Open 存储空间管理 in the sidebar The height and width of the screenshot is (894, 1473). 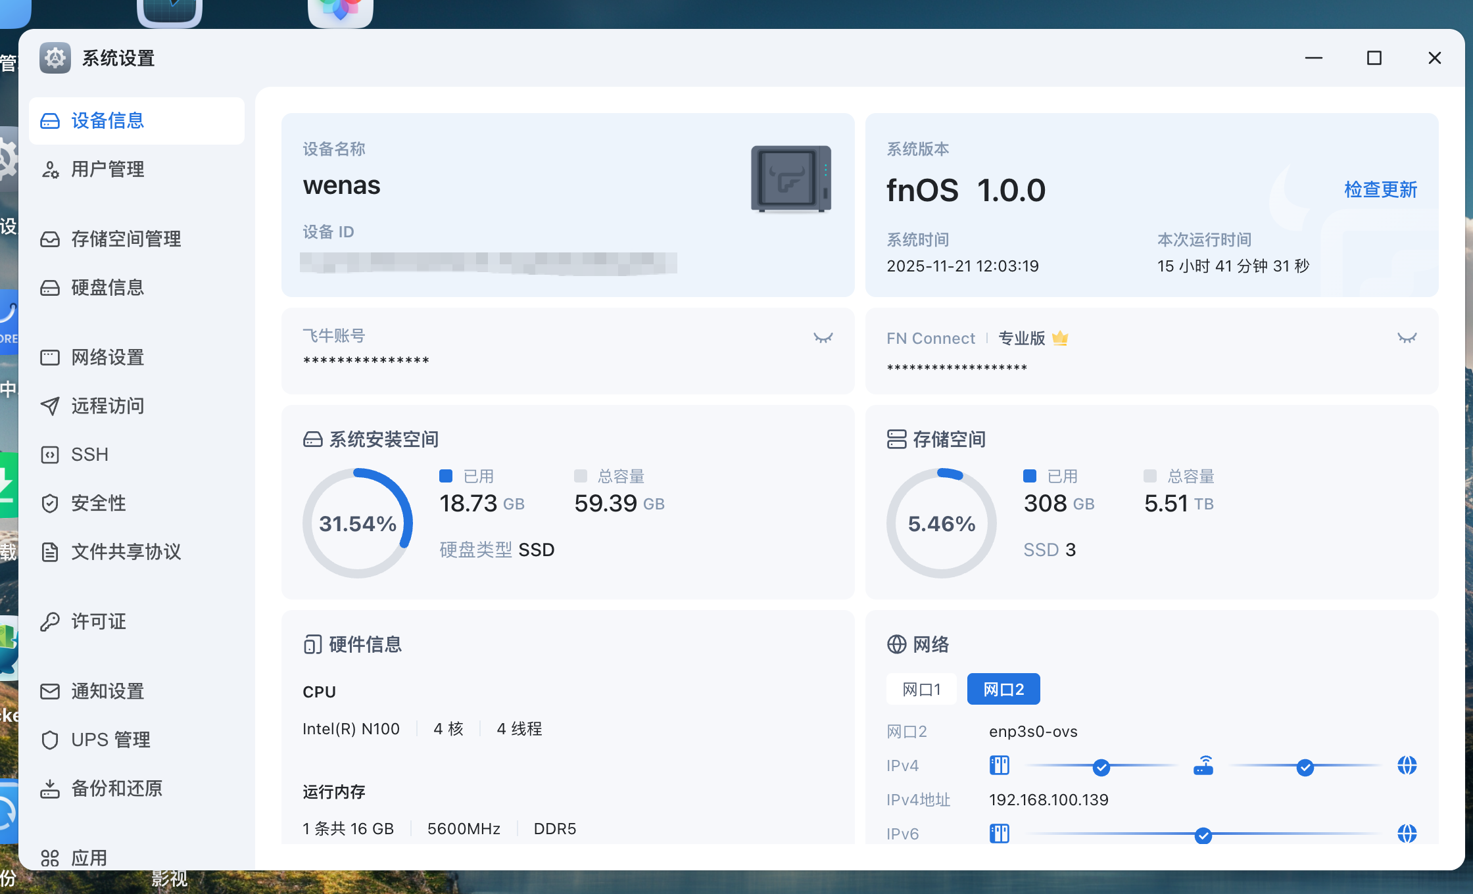tap(126, 239)
